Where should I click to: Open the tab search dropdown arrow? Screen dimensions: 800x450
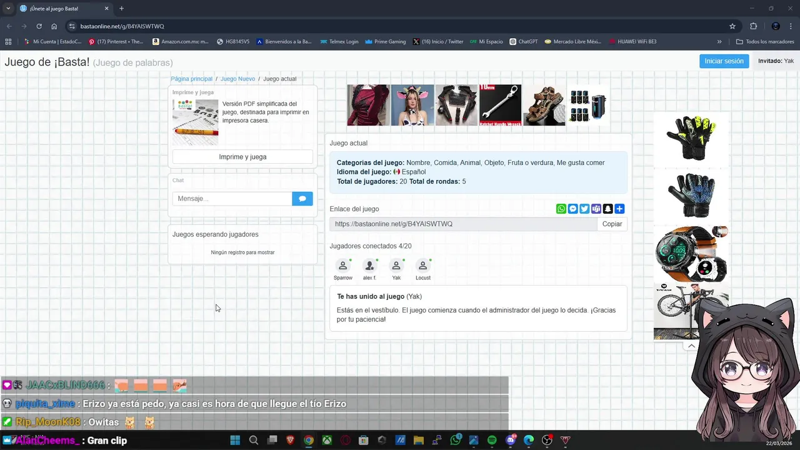pyautogui.click(x=8, y=8)
